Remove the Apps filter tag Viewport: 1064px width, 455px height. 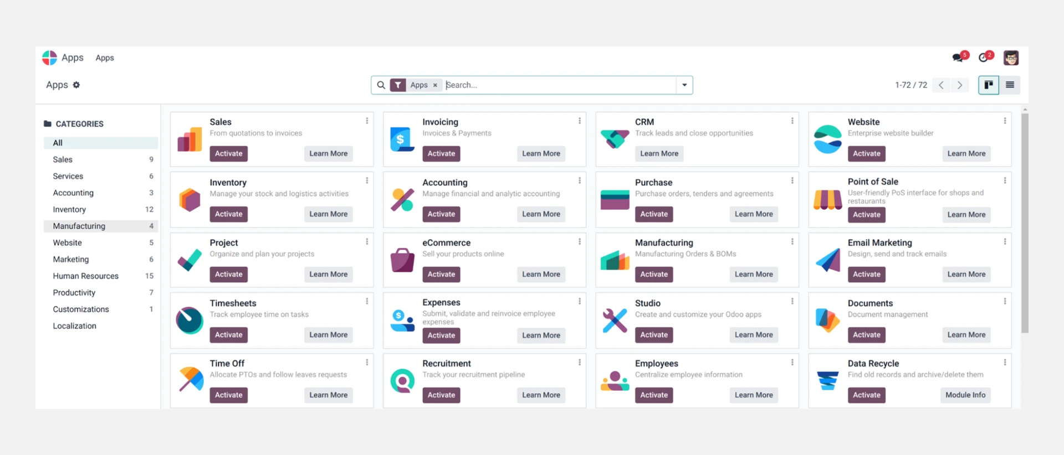435,85
